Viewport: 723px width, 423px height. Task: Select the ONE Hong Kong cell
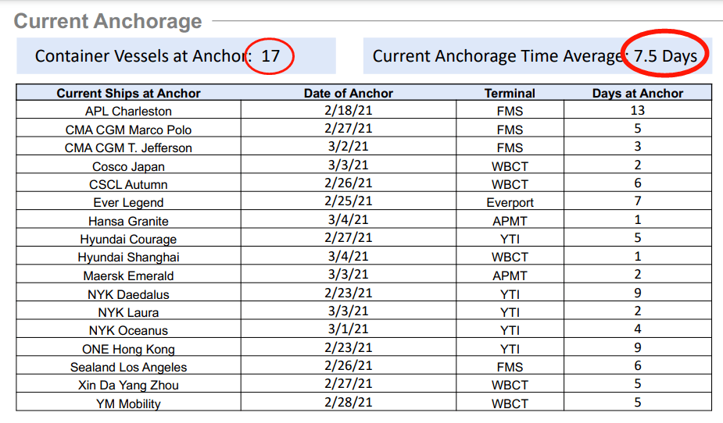coord(128,349)
